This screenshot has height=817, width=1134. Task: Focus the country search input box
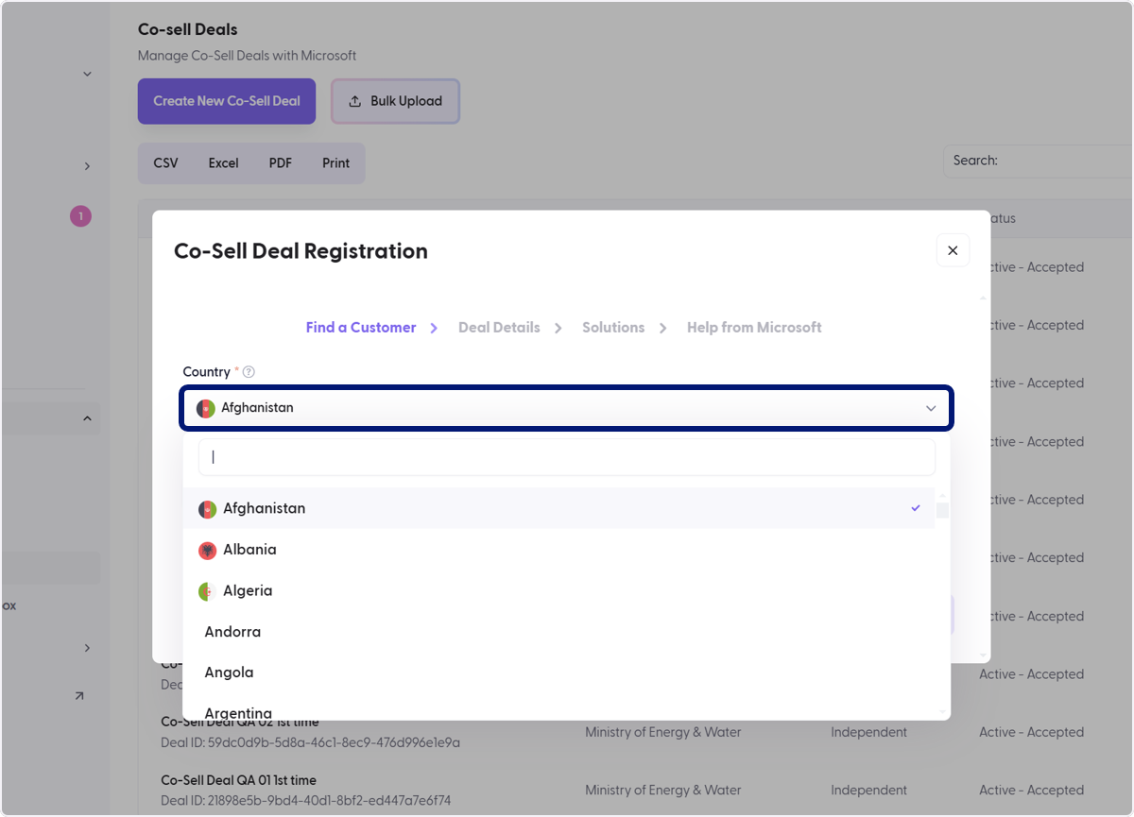[567, 457]
